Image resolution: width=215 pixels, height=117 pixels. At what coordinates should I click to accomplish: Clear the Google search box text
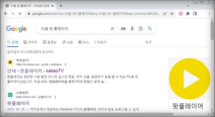pyautogui.click(x=112, y=28)
